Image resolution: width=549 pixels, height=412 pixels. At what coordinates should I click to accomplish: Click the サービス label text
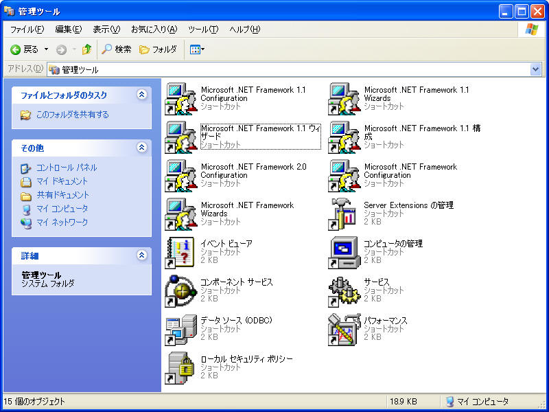[376, 282]
